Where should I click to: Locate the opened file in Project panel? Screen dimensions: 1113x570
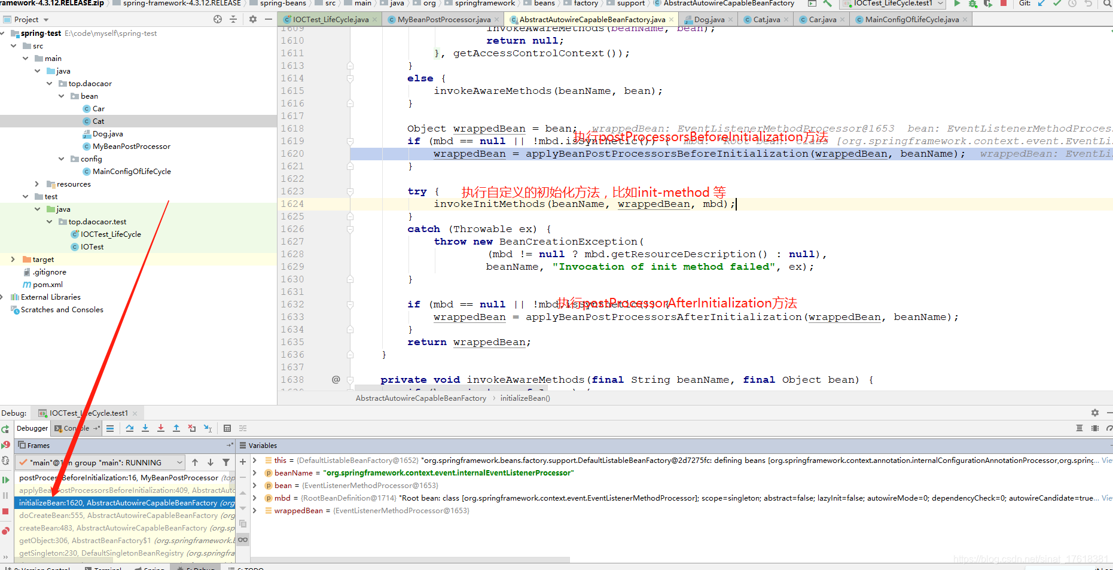coord(218,19)
